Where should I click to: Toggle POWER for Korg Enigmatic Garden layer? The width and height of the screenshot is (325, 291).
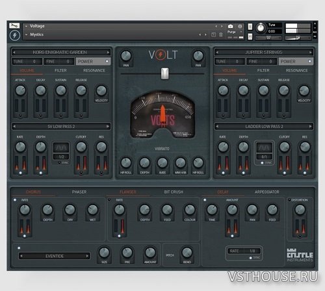coord(93,62)
